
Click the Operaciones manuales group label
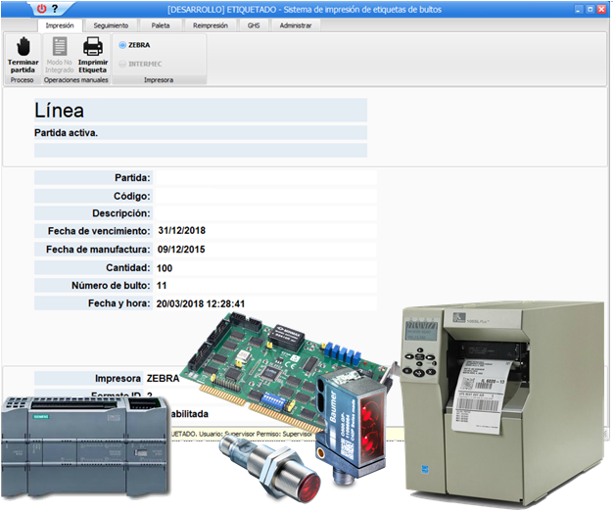pyautogui.click(x=76, y=80)
